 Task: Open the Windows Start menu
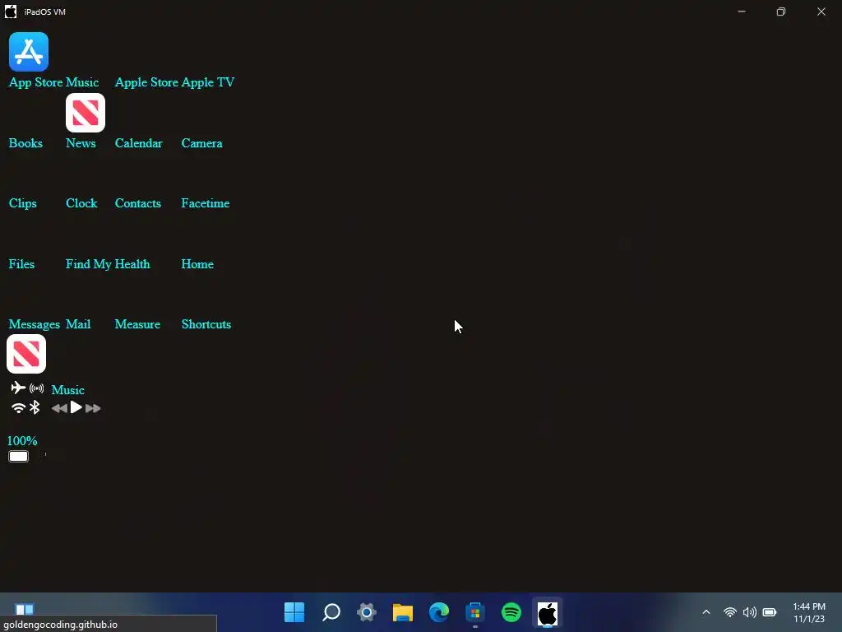coord(294,612)
